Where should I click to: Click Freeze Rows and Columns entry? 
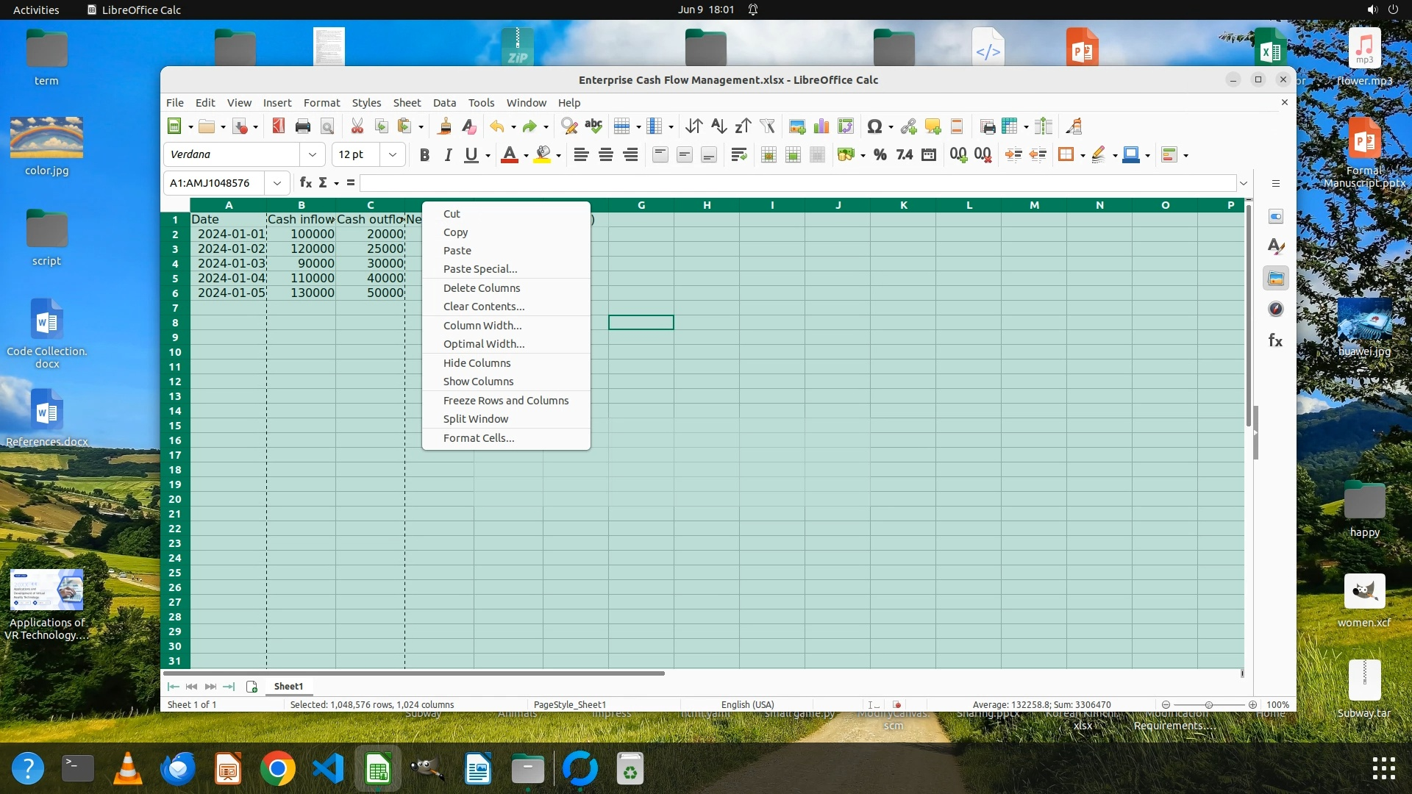tap(506, 401)
